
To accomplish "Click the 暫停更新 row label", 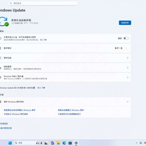I will pos(8,48).
